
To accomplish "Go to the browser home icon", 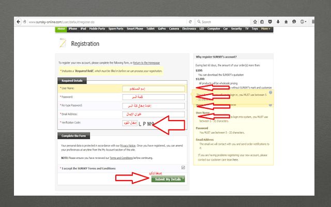I will [x=286, y=22].
